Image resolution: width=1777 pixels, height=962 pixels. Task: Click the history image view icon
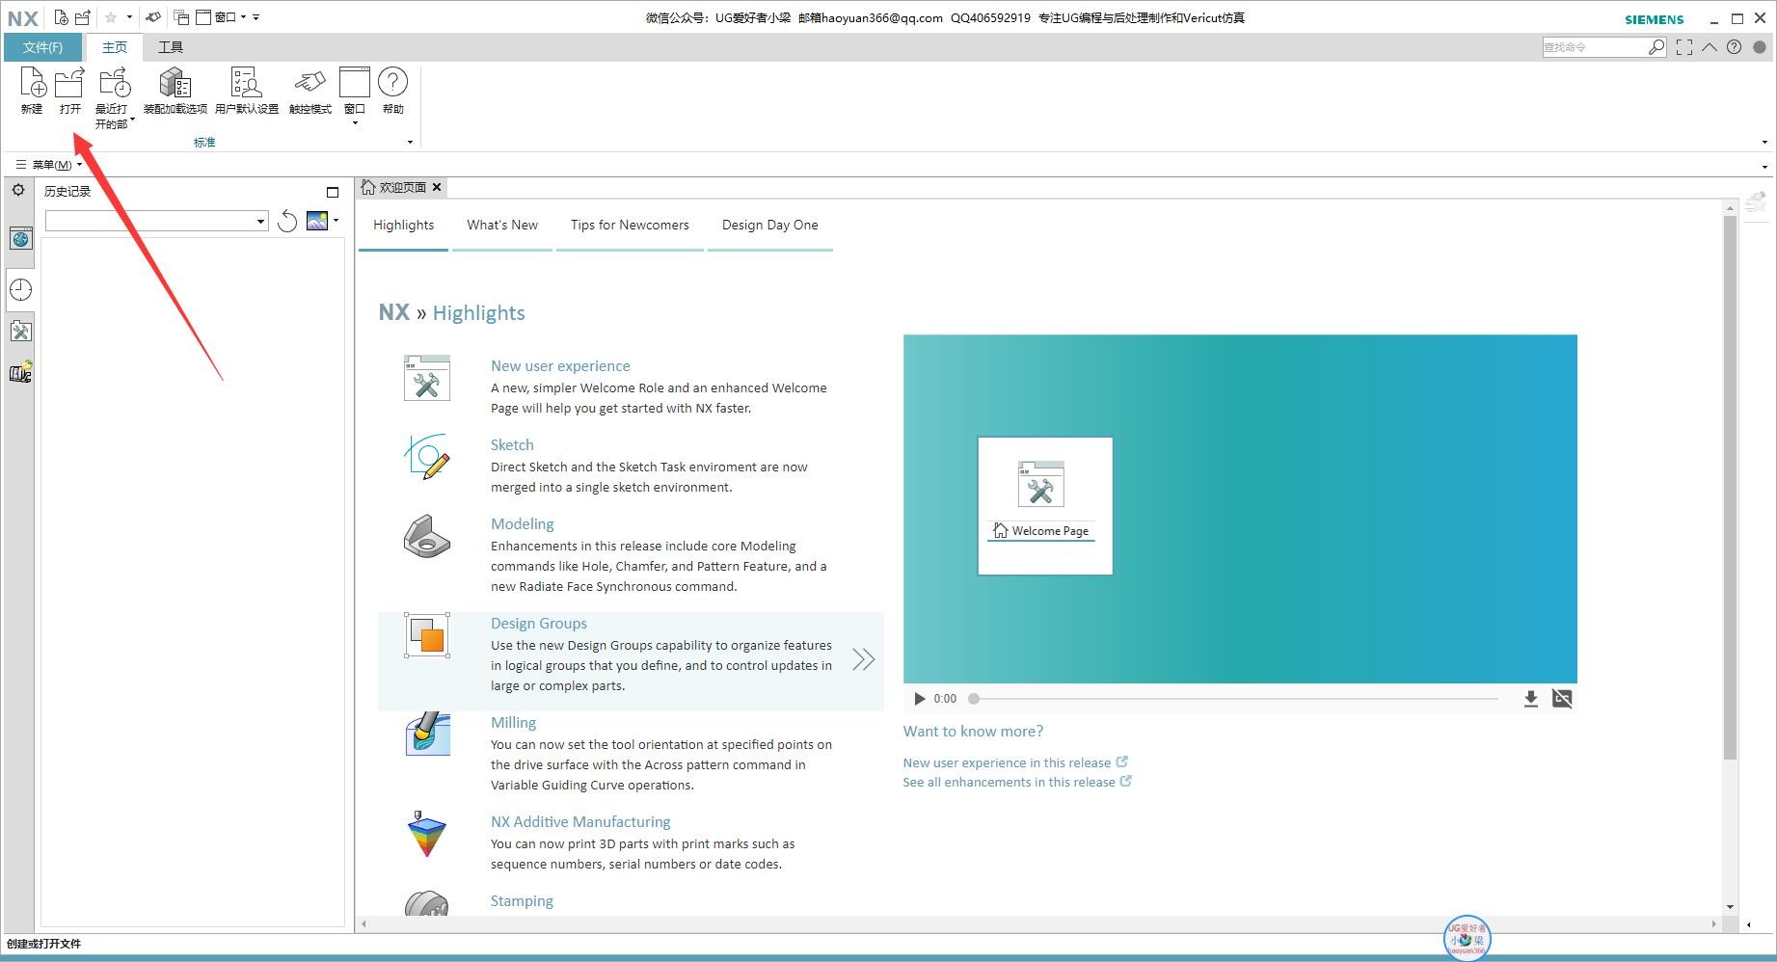[317, 221]
